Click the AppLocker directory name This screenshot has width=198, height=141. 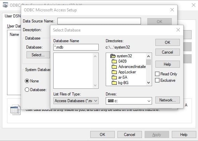(x=127, y=72)
